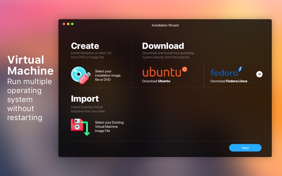Click the DVD and USB installation image icon
Viewport: 282px width, 176px height.
pyautogui.click(x=81, y=75)
